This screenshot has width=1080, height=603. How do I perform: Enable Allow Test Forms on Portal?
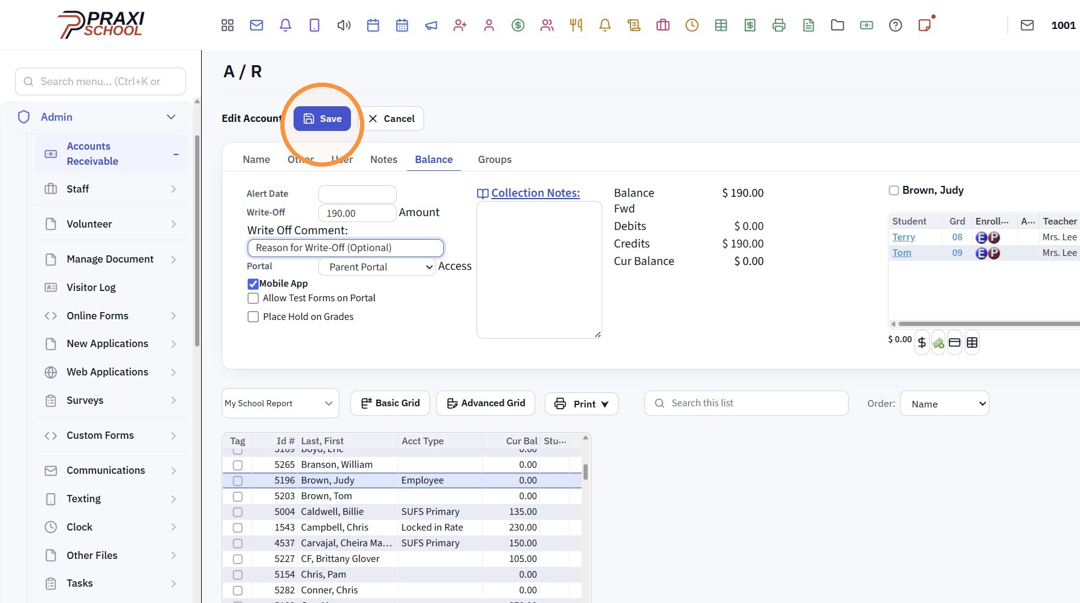click(253, 298)
